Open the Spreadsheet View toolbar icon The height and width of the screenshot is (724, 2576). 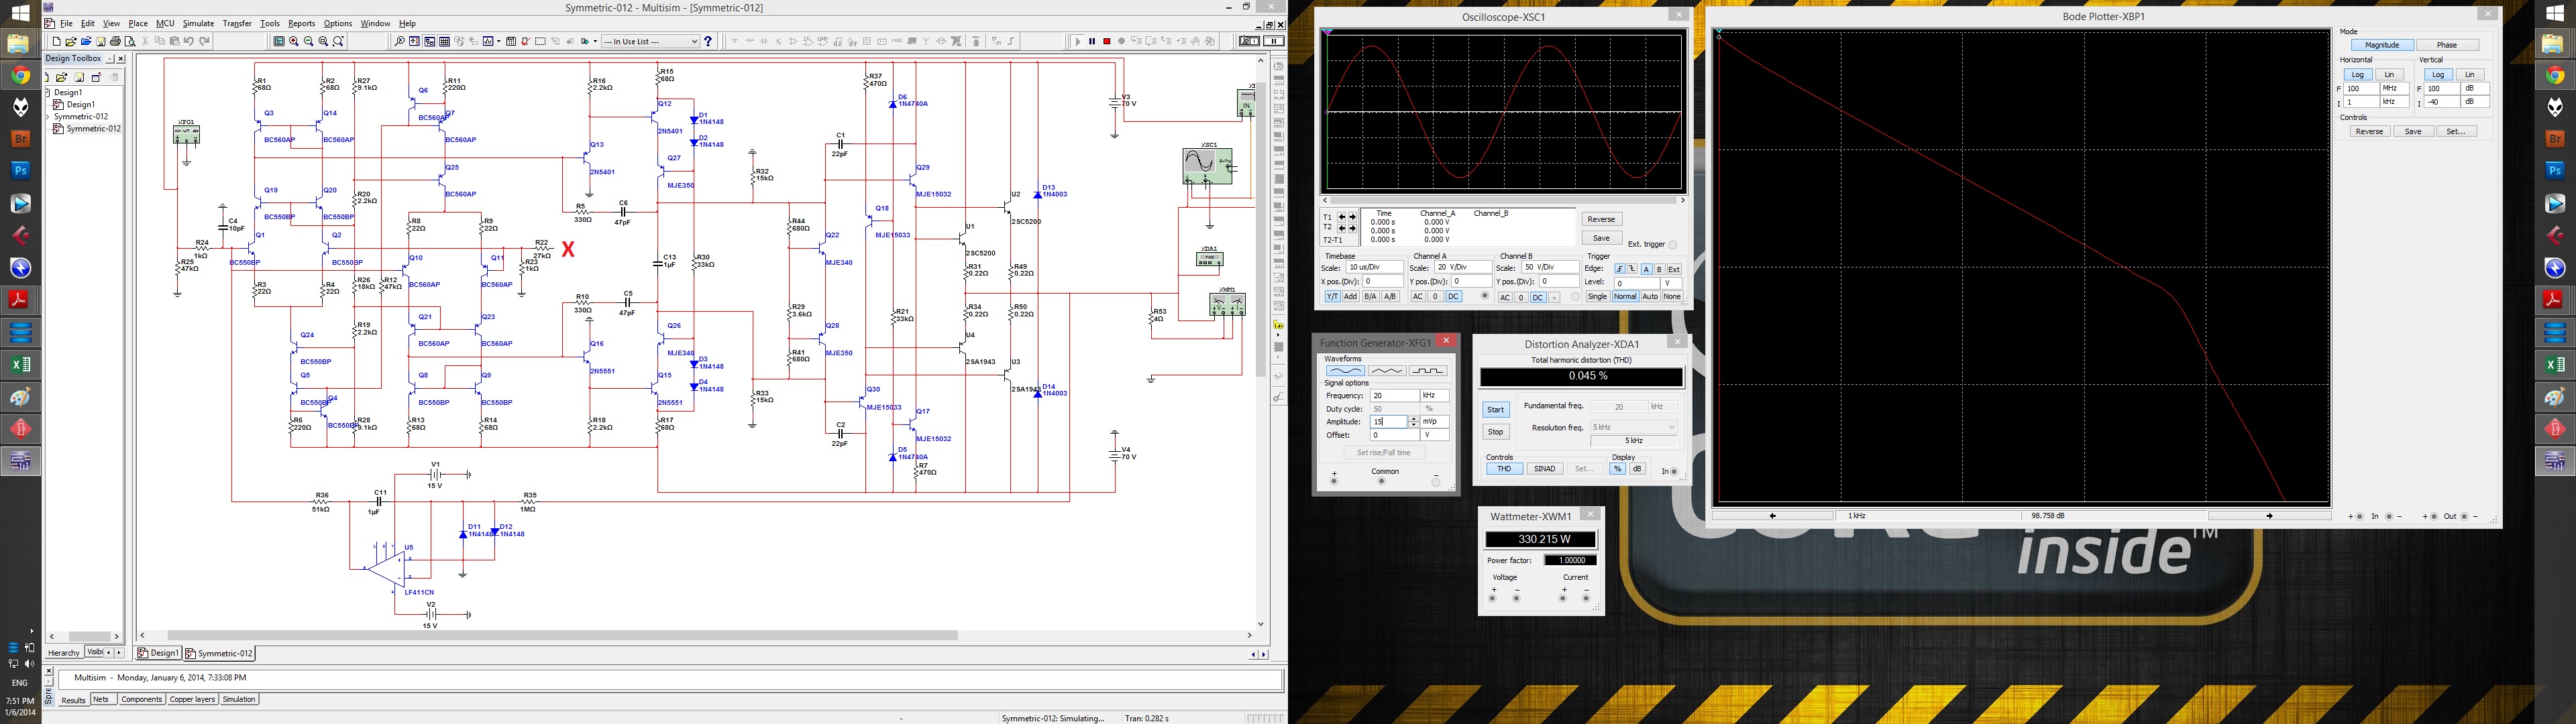[445, 41]
